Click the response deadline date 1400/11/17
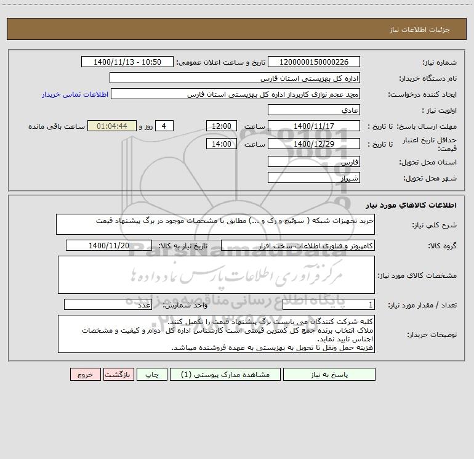Image resolution: width=474 pixels, height=459 pixels. [314, 126]
